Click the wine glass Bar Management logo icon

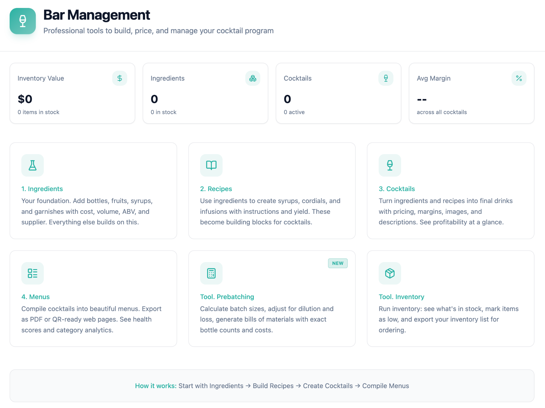point(22,21)
